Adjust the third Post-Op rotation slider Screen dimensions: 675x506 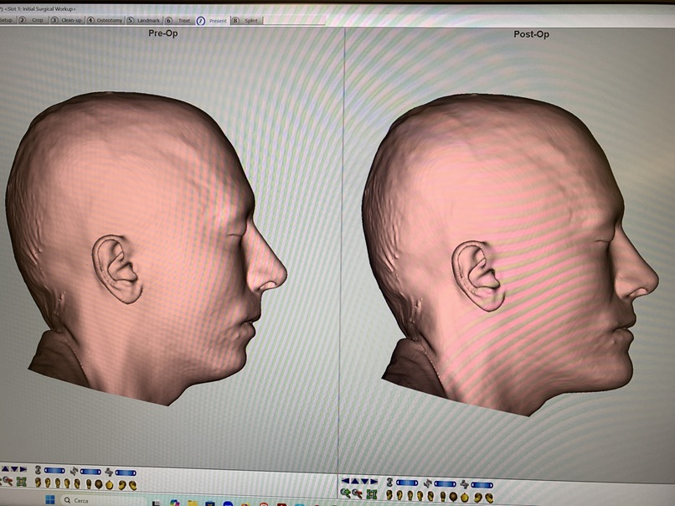(482, 485)
